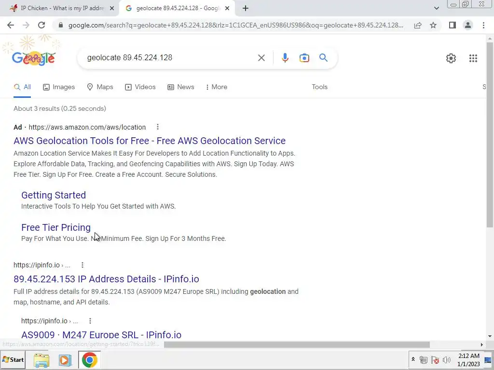Click the address bar URL
The width and height of the screenshot is (494, 370).
235,25
